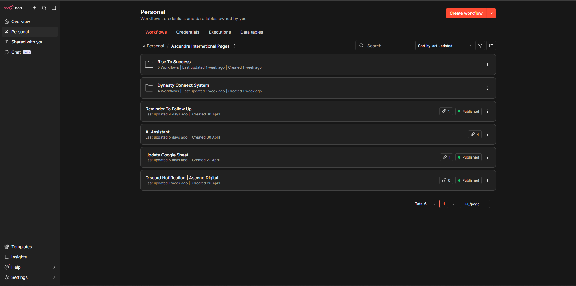Open Dynasty Connect System options menu
Image resolution: width=576 pixels, height=286 pixels.
point(487,88)
